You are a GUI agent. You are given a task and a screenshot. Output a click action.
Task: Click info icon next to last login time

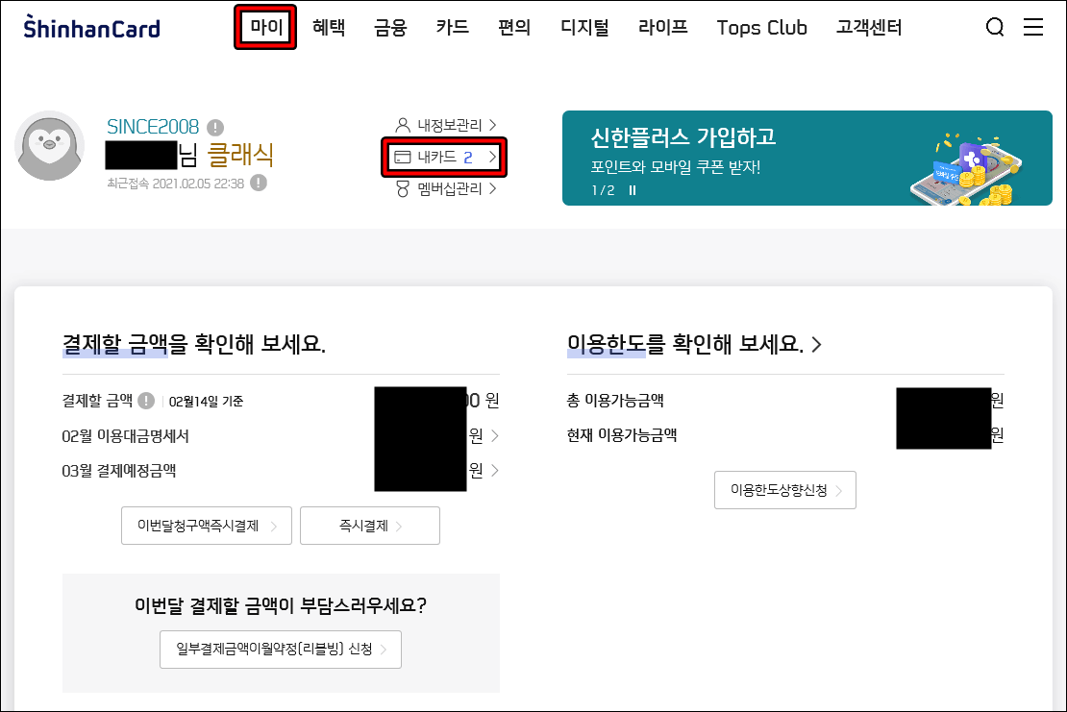(259, 183)
